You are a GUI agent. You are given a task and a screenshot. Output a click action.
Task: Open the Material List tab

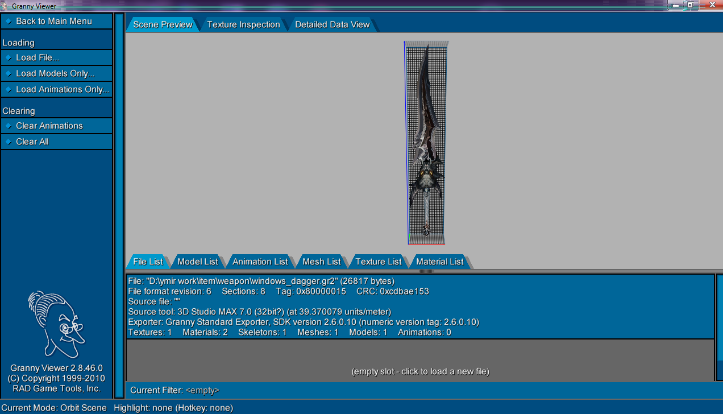(x=439, y=262)
